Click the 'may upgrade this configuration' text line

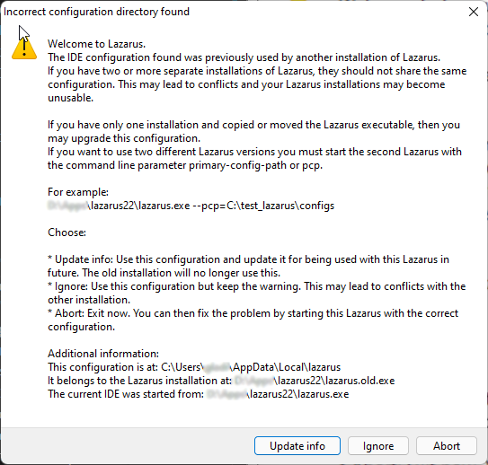pyautogui.click(x=124, y=138)
